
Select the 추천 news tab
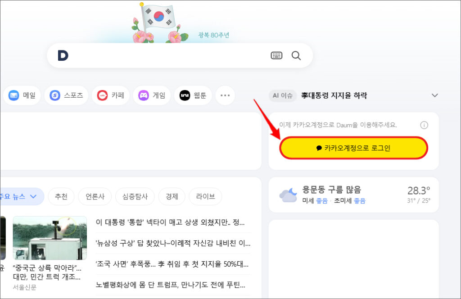coord(61,196)
